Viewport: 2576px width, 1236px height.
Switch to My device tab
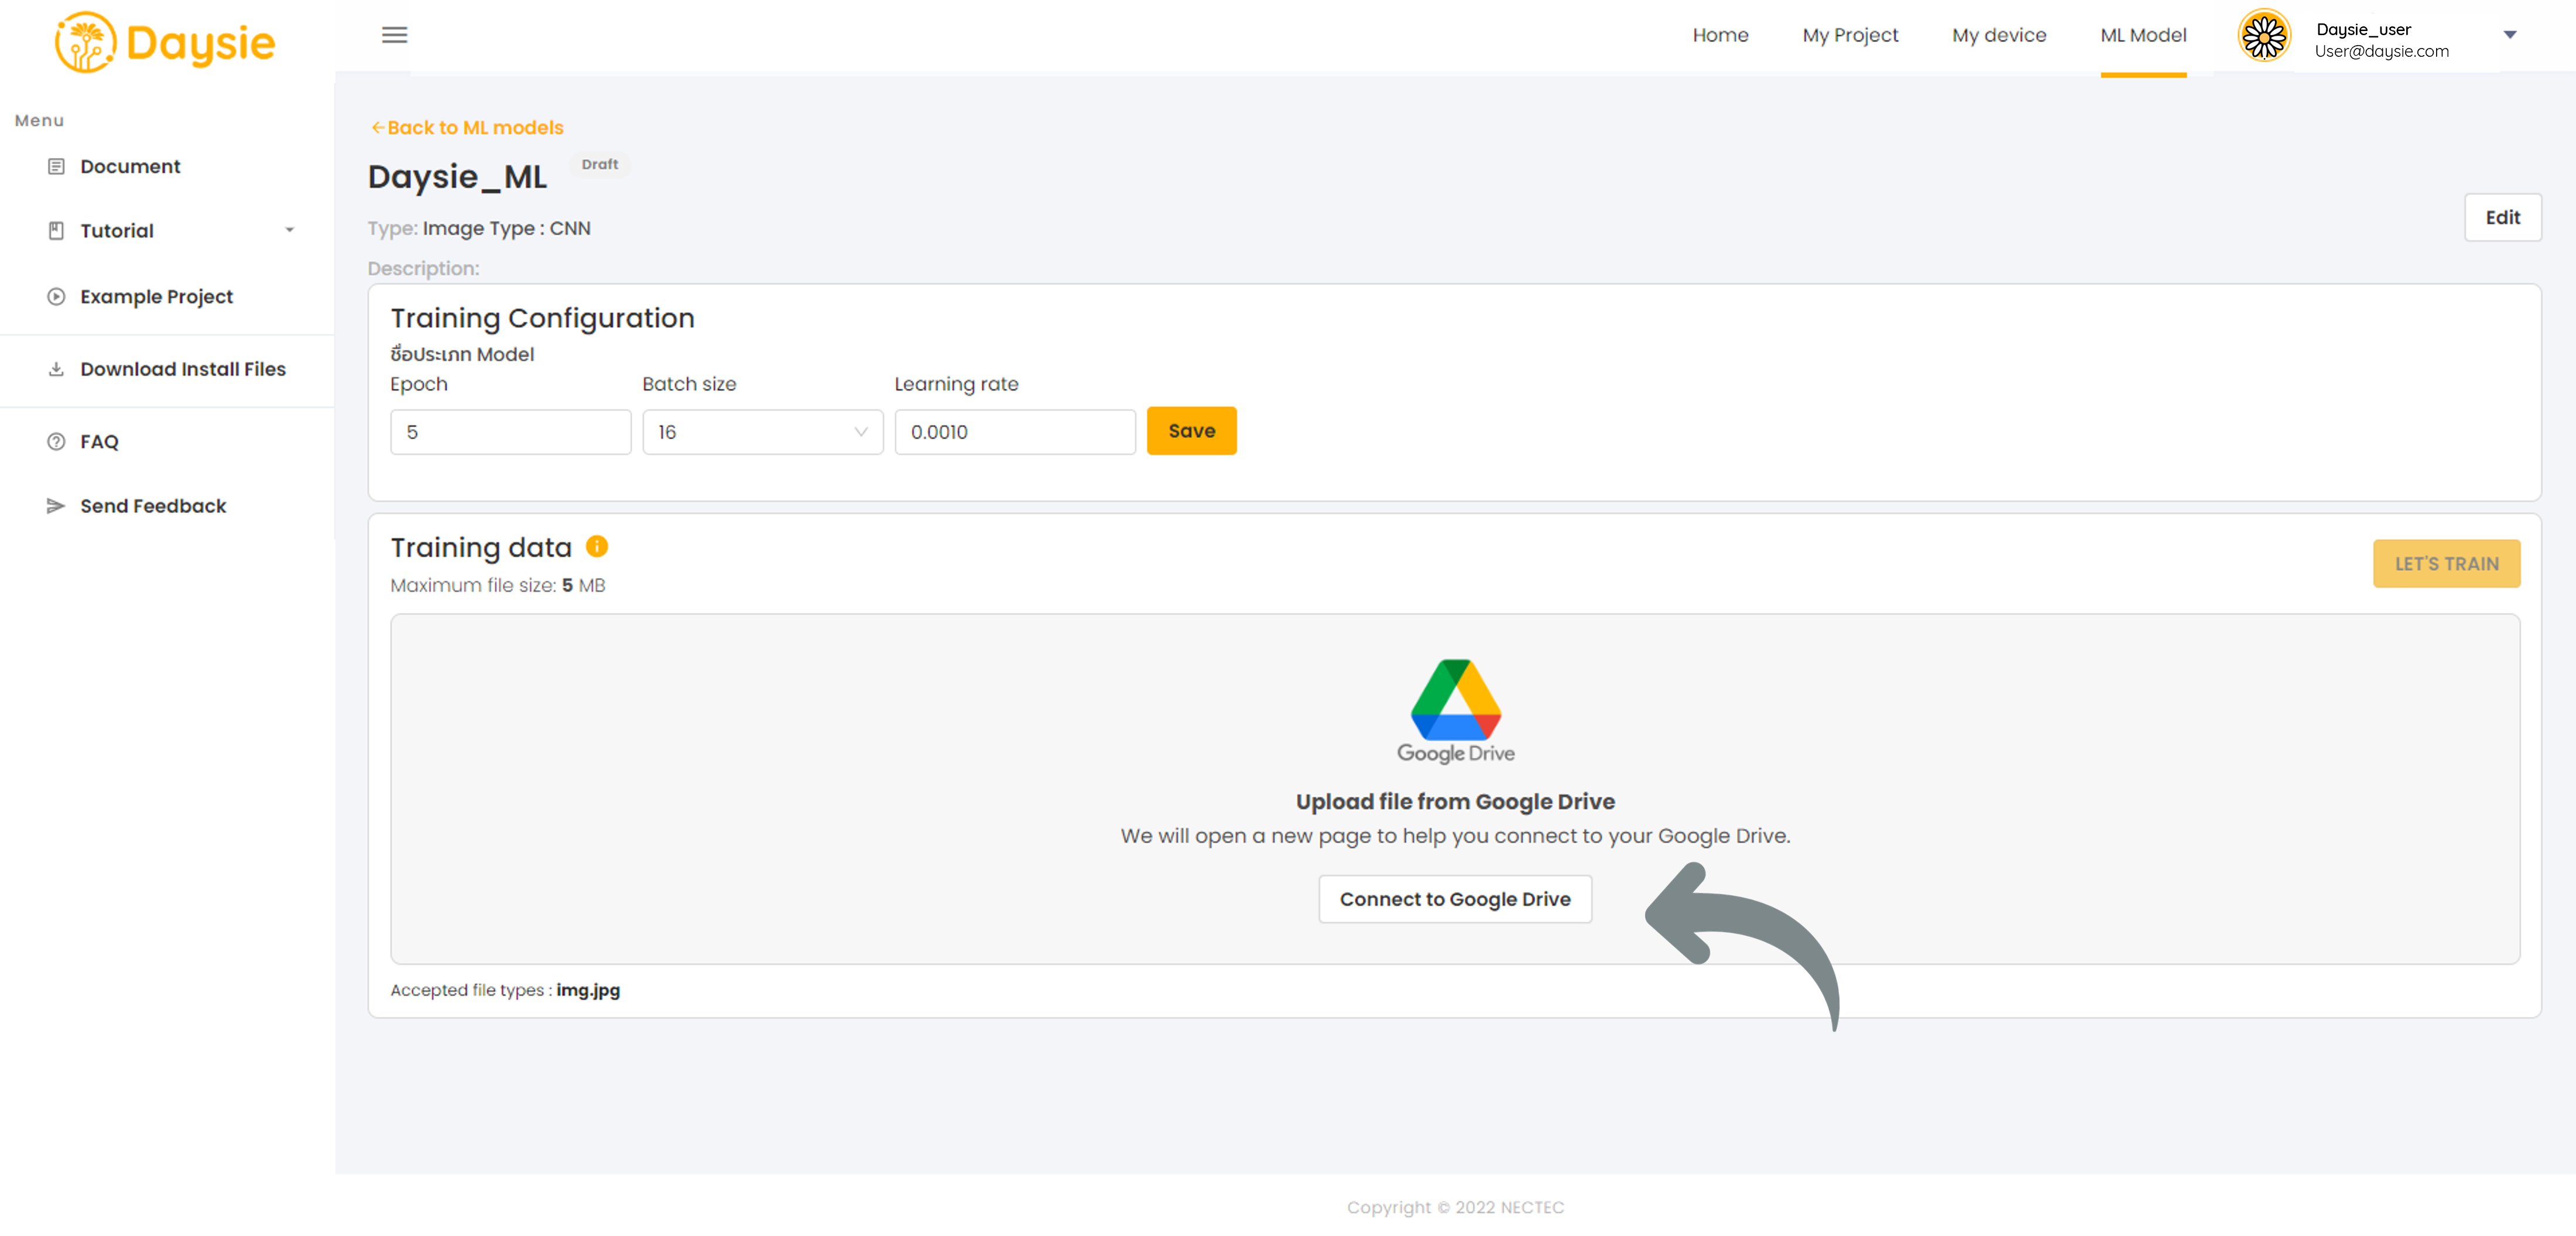click(x=1998, y=35)
